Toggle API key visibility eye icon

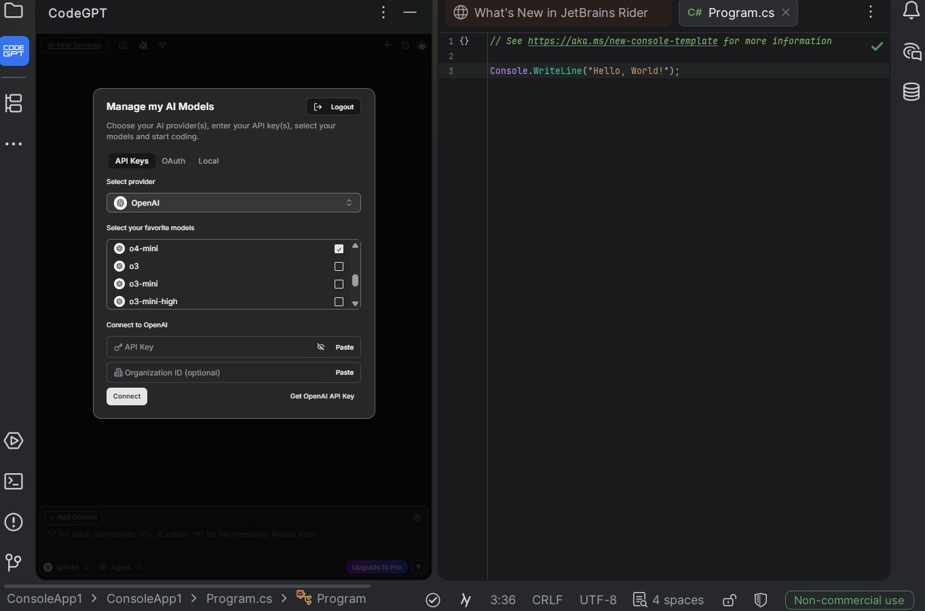coord(321,347)
